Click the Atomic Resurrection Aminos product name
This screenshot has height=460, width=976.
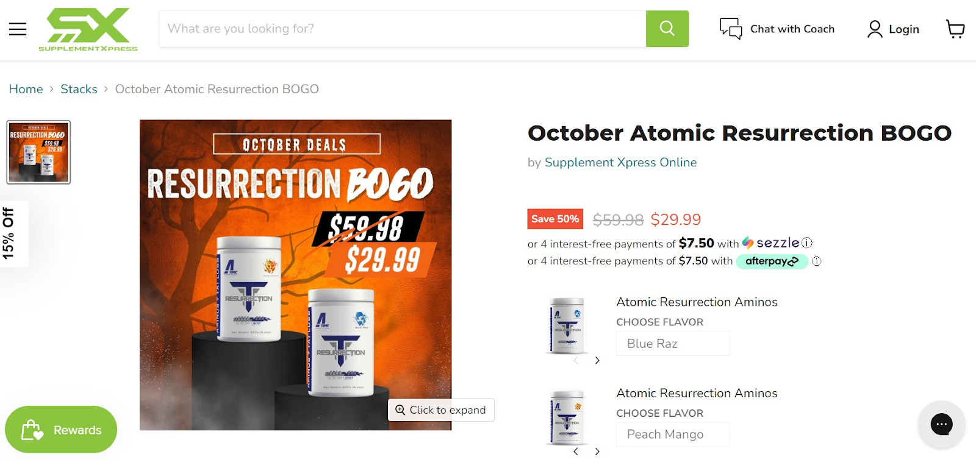pyautogui.click(x=697, y=302)
